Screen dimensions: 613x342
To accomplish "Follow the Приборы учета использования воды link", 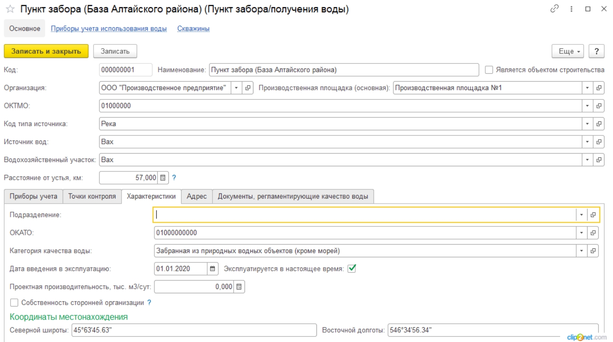I will click(109, 29).
